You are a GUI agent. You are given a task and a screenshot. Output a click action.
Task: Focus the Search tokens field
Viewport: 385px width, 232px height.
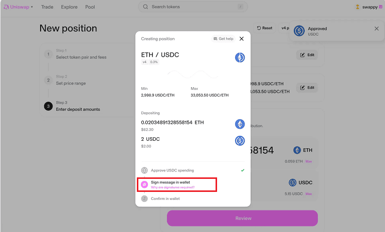[192, 7]
